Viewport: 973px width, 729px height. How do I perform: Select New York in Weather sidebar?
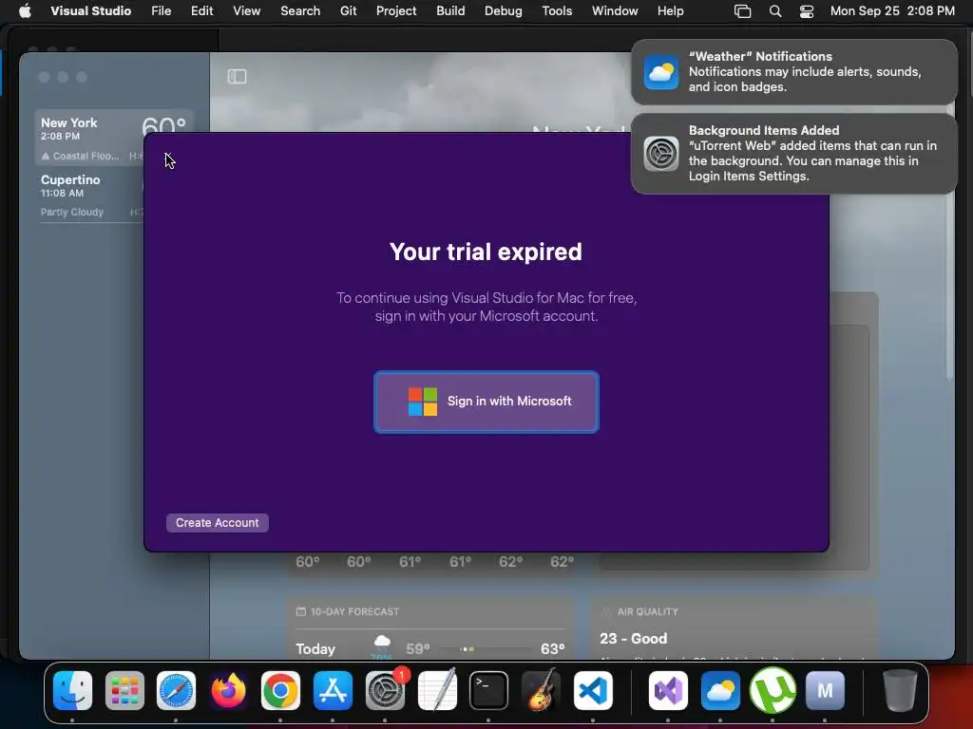pos(91,138)
